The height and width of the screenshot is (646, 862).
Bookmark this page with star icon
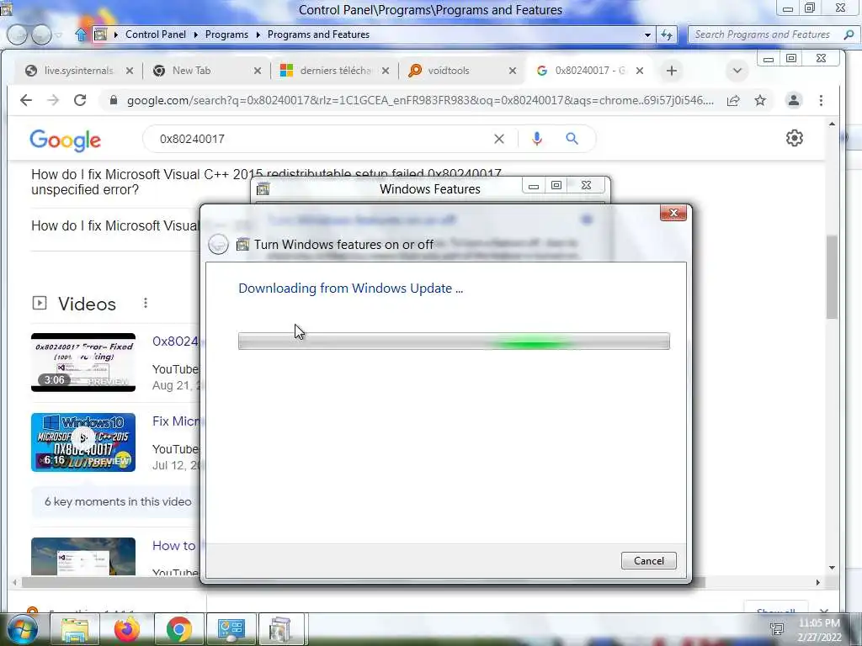pos(760,101)
